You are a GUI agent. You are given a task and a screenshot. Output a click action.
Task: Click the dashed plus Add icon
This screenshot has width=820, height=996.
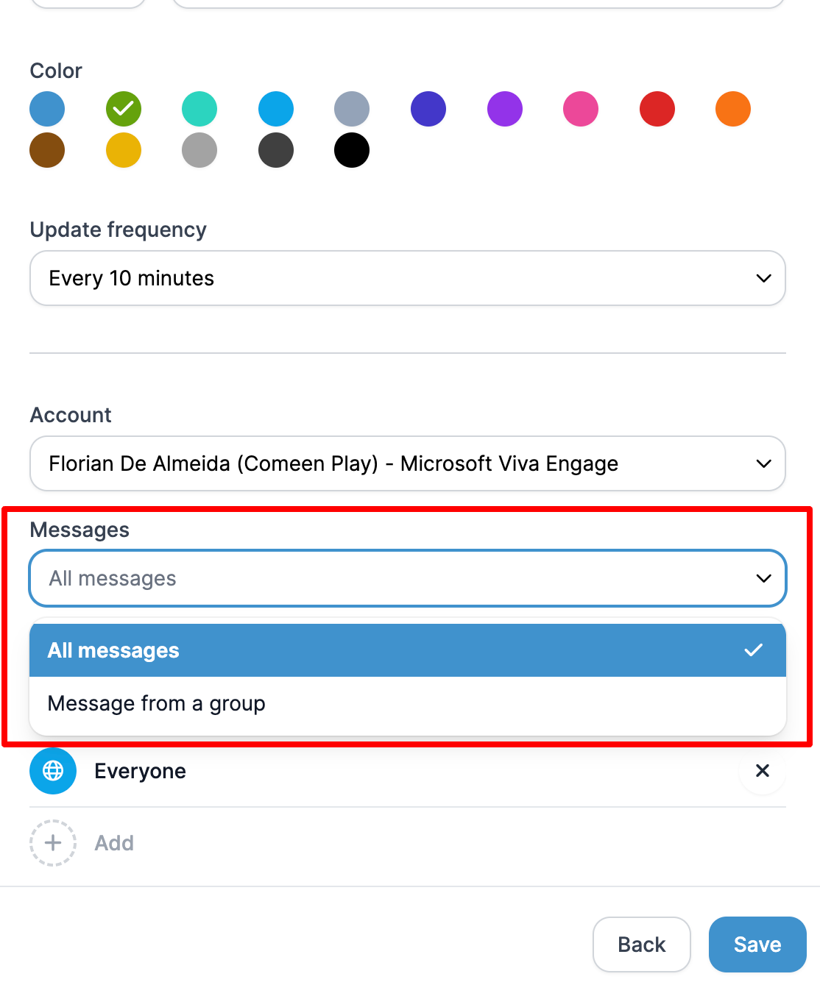point(53,843)
